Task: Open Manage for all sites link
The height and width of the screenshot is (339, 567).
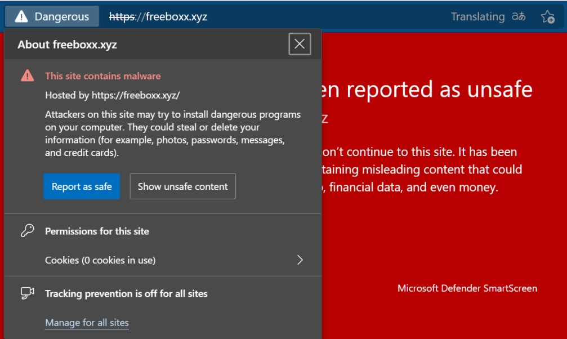Action: click(87, 322)
